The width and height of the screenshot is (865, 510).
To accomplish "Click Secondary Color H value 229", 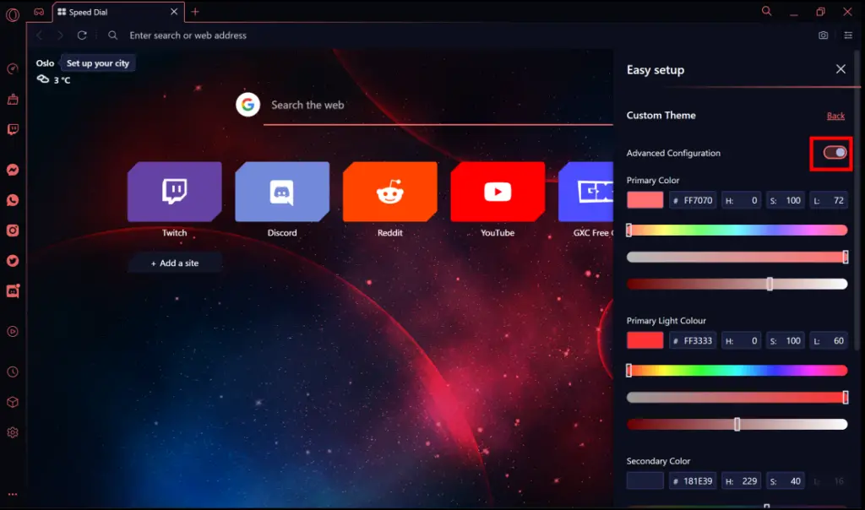I will coord(742,480).
